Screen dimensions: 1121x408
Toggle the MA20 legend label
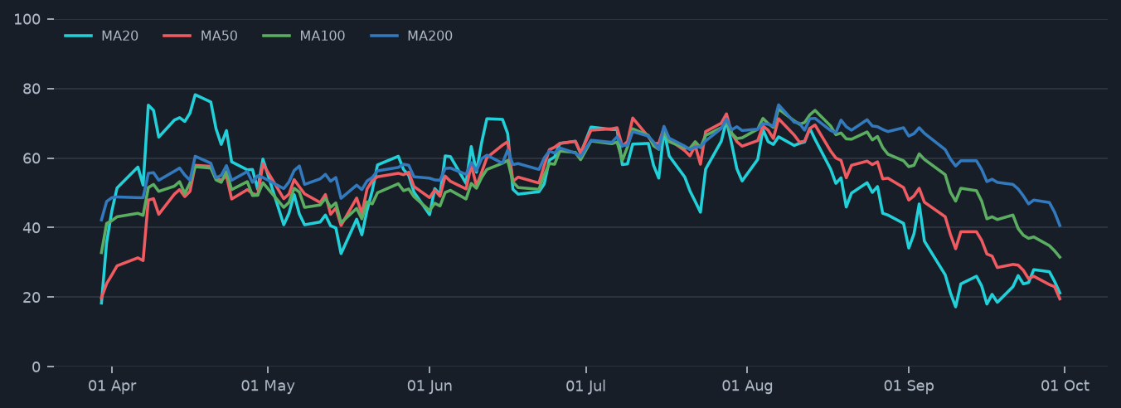click(119, 36)
